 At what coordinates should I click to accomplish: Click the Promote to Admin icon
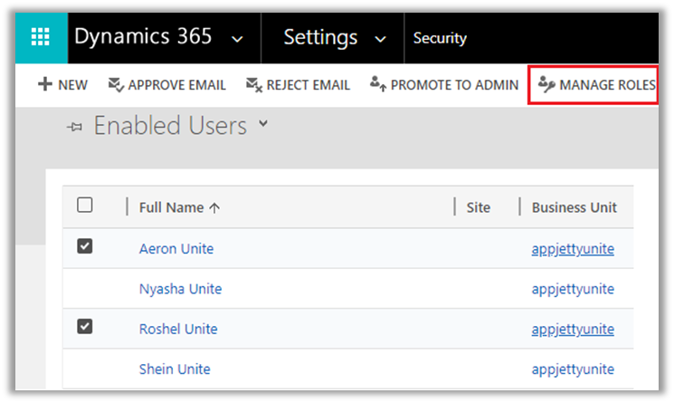pyautogui.click(x=378, y=85)
